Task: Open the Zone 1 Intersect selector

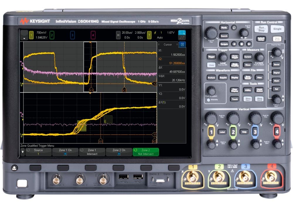Action: click(x=92, y=152)
